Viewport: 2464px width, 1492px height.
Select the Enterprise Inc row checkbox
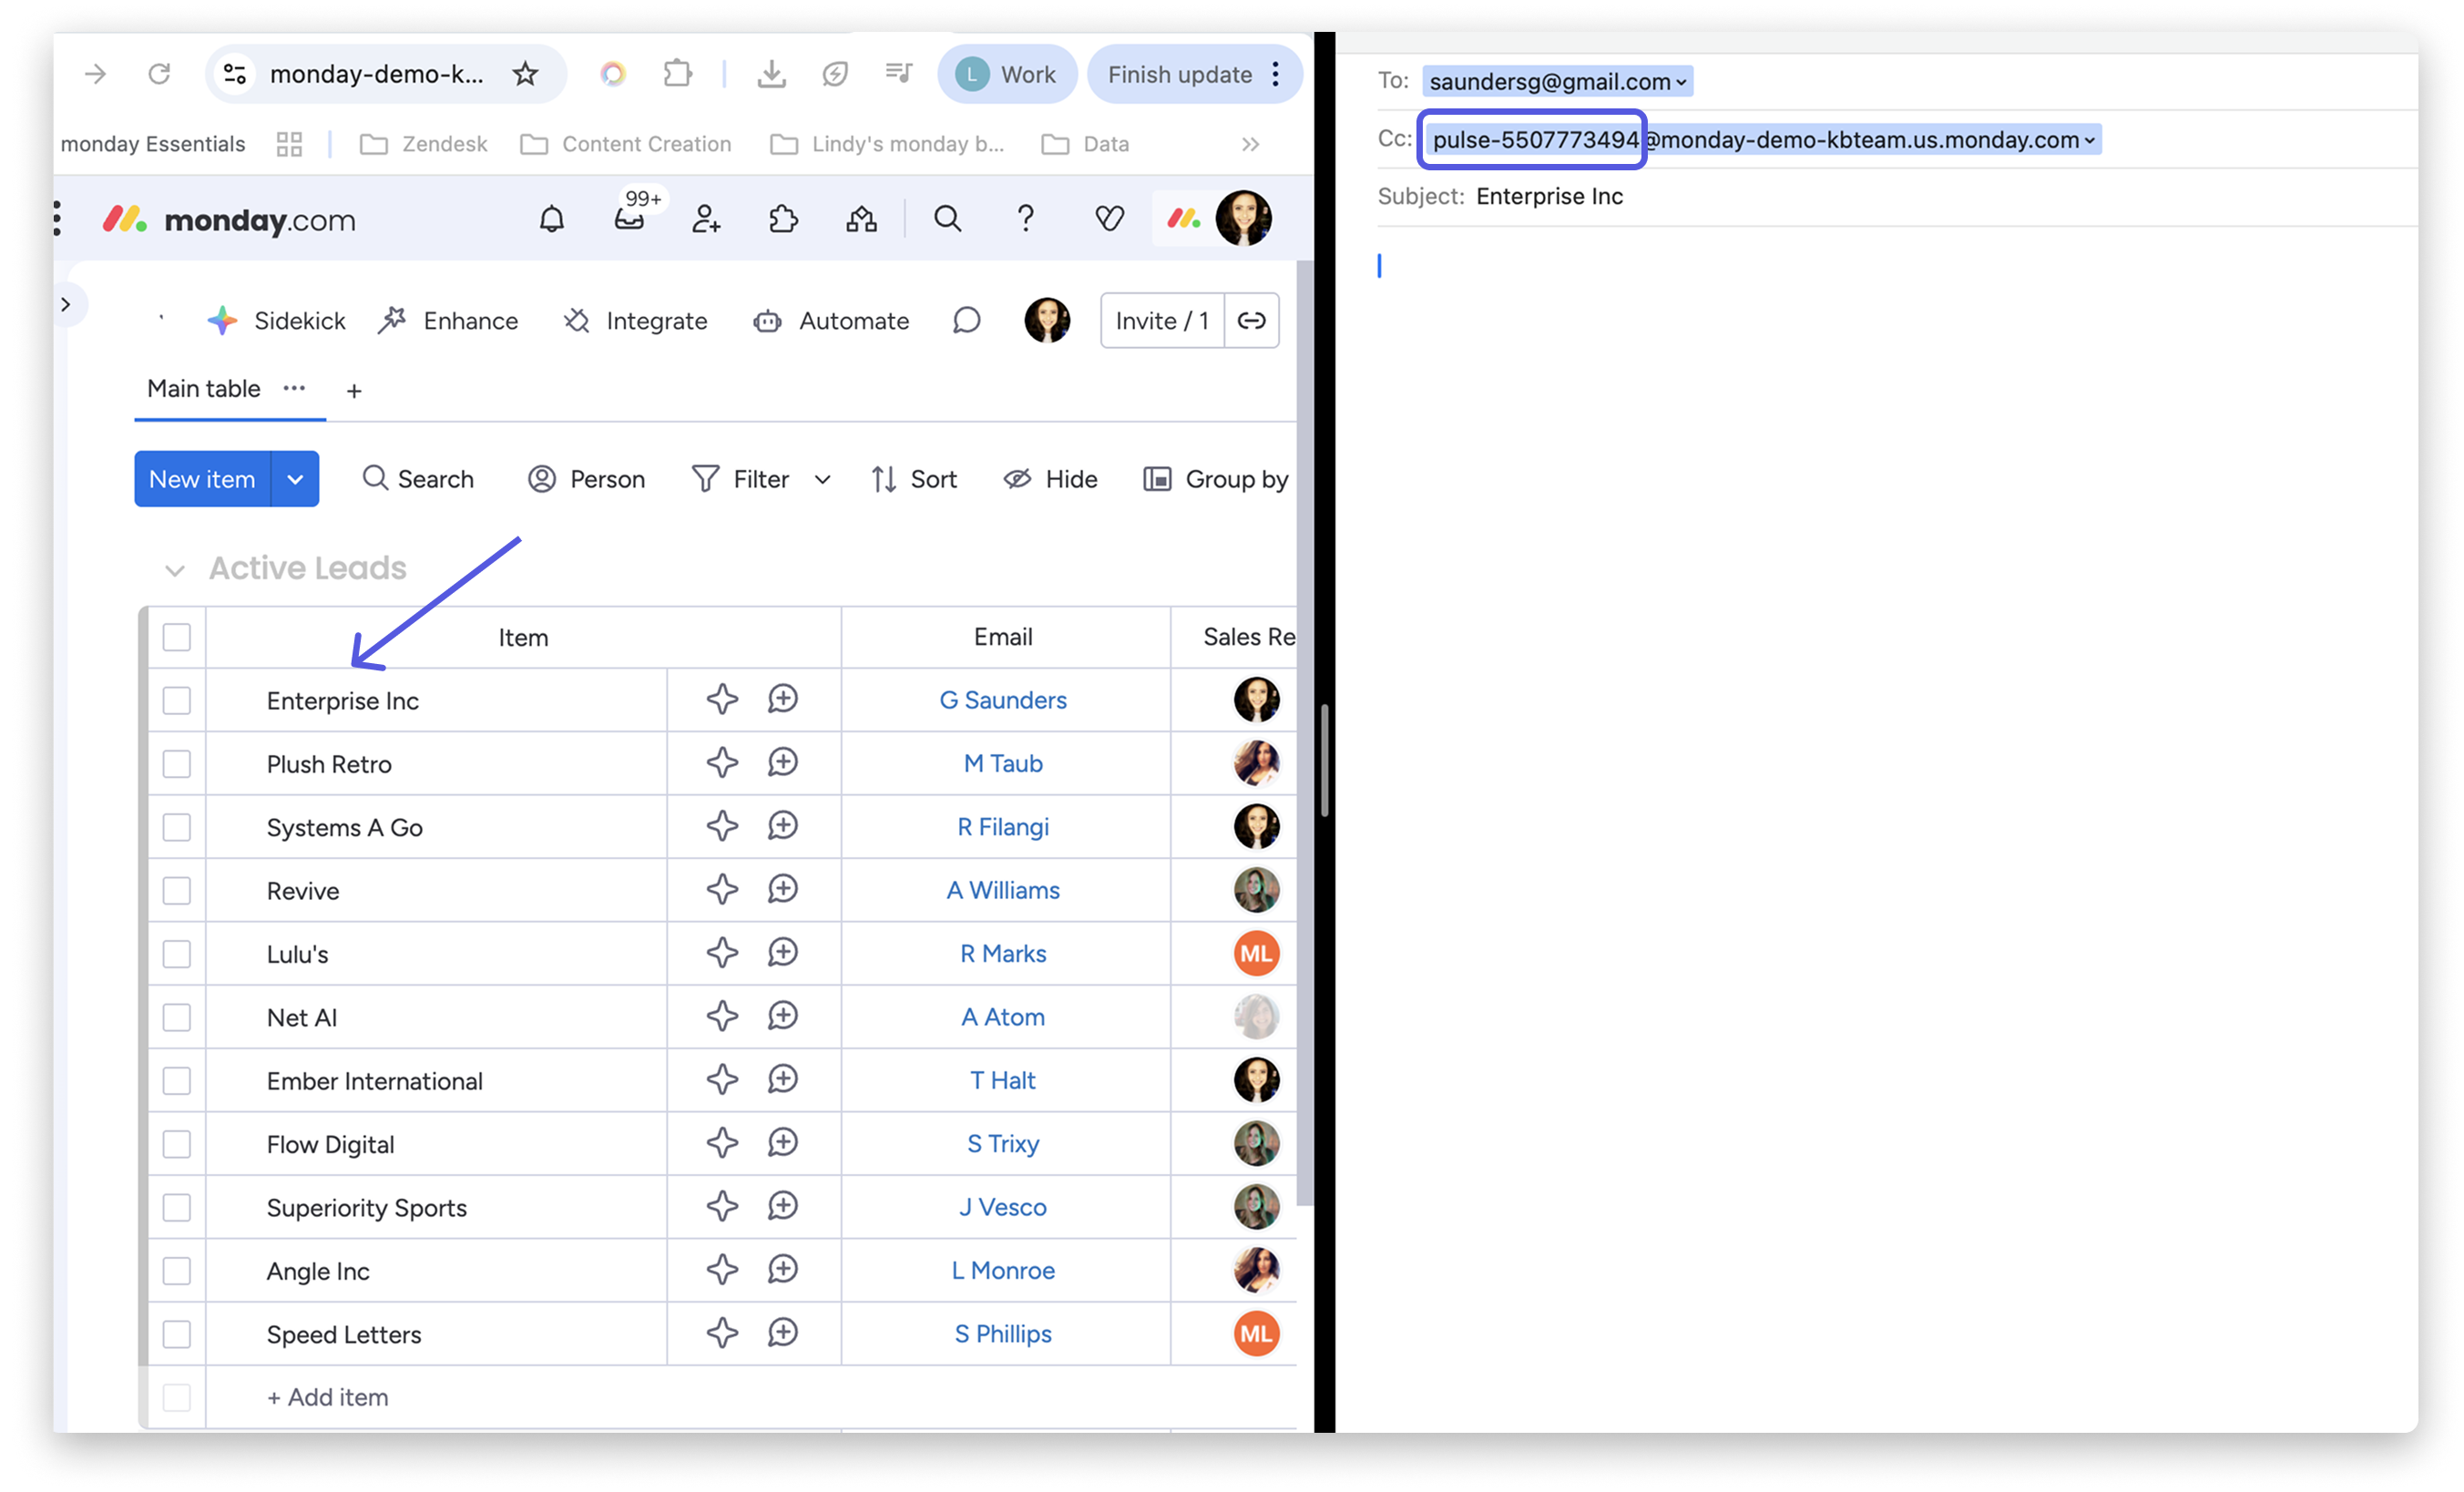pyautogui.click(x=176, y=700)
